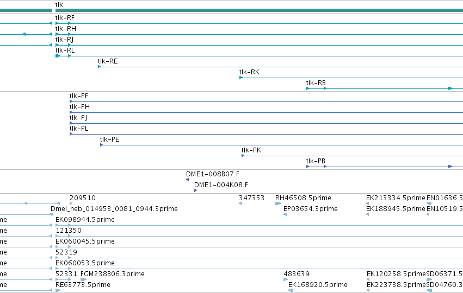Select the EK098944.5prime EST label

[85, 220]
